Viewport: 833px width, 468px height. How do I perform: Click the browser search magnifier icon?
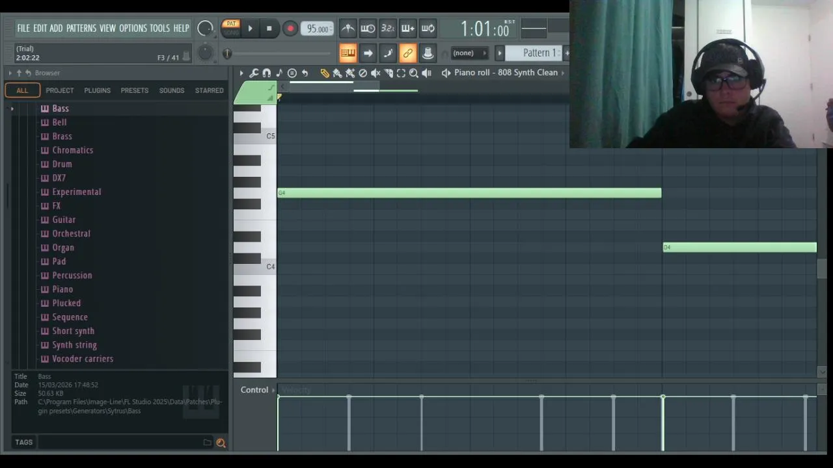[x=221, y=443]
